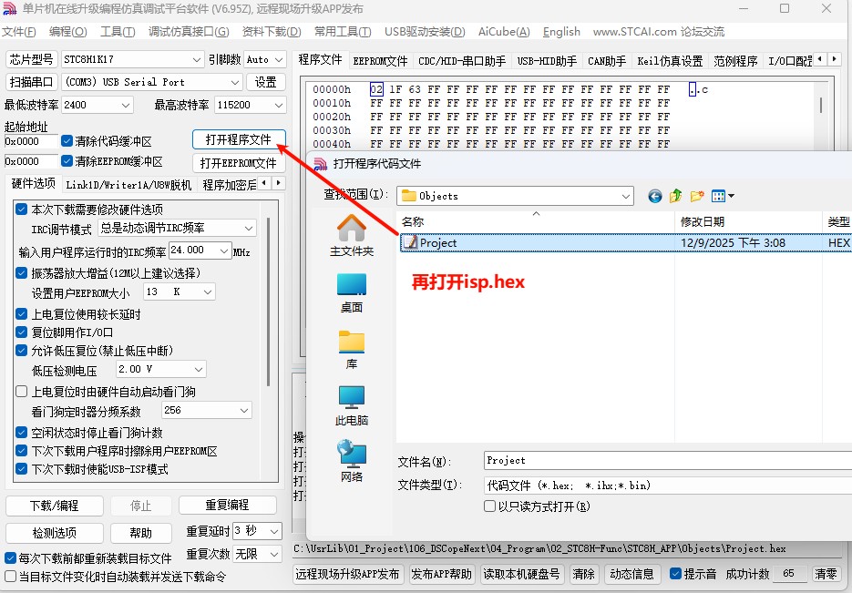Open the 最低波特率 2400 dropdown
The image size is (852, 593).
pos(126,105)
